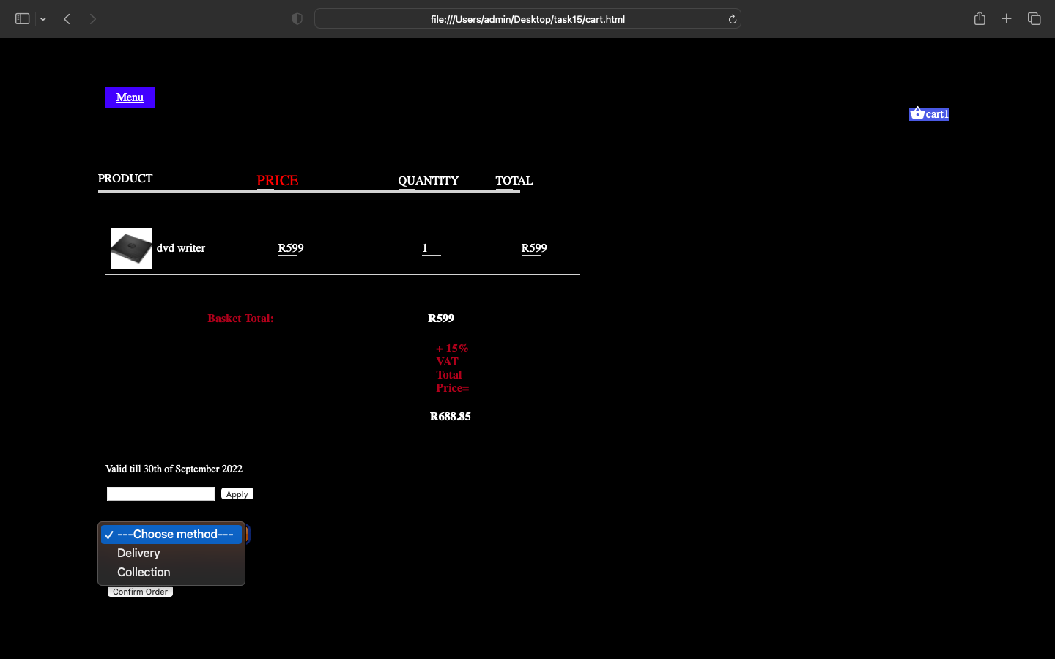This screenshot has height=659, width=1055.
Task: Click the R599 price link
Action: tap(290, 248)
